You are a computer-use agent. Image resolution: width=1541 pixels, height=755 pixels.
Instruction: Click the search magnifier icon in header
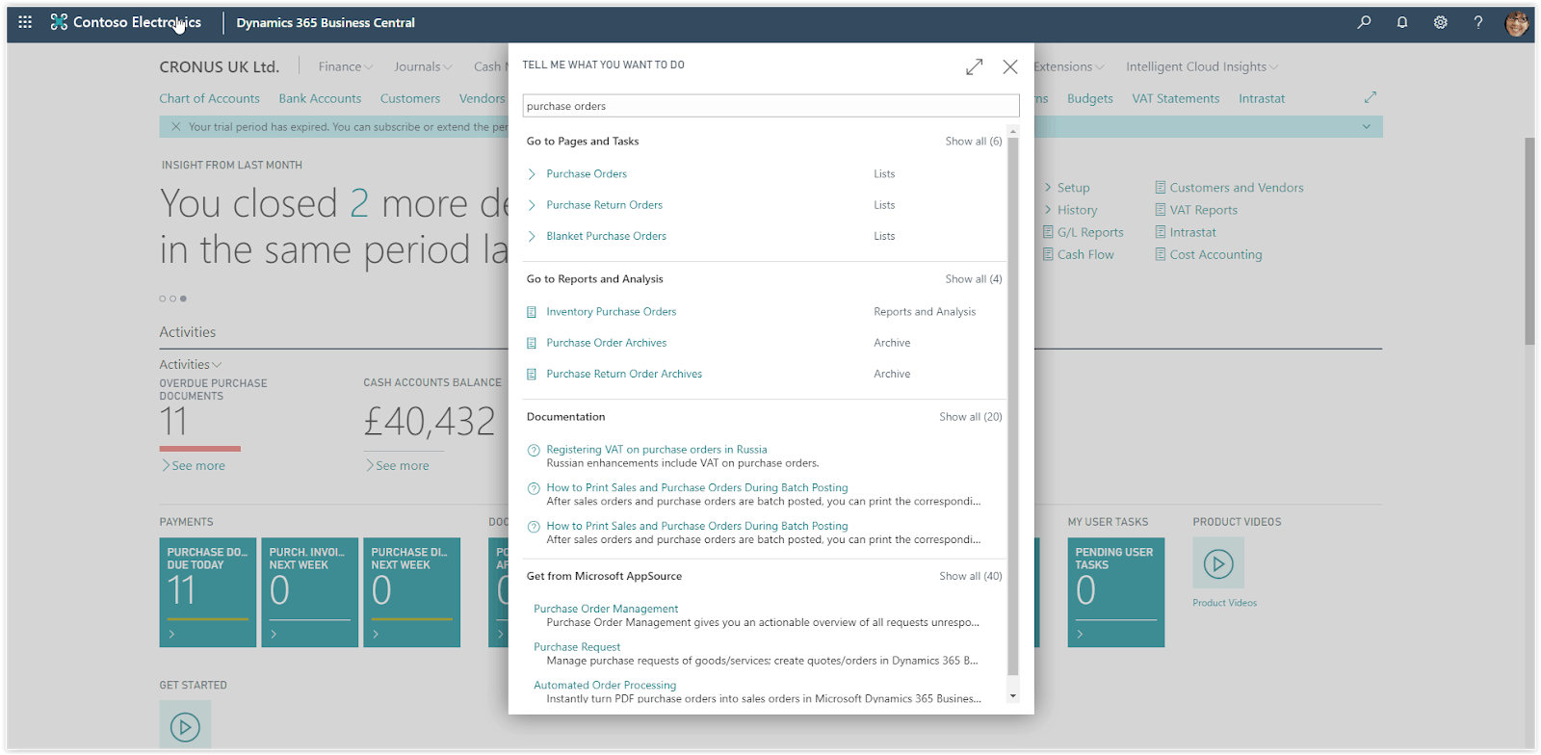point(1364,22)
